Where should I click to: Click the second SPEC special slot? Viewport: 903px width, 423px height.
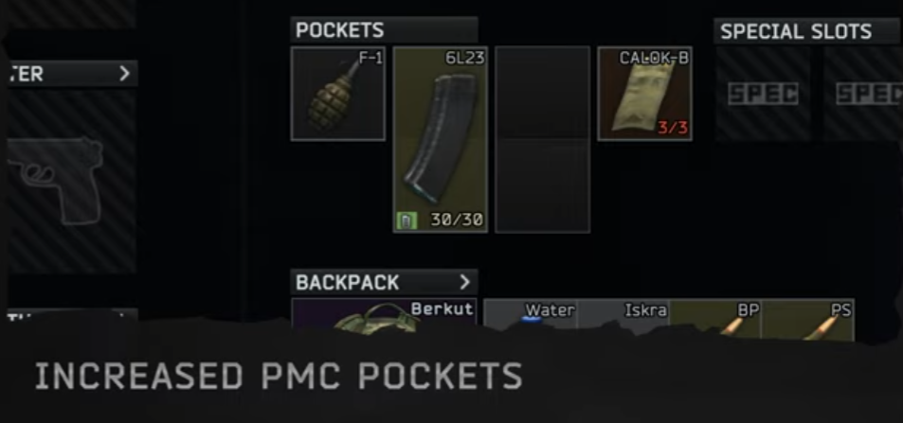point(862,94)
